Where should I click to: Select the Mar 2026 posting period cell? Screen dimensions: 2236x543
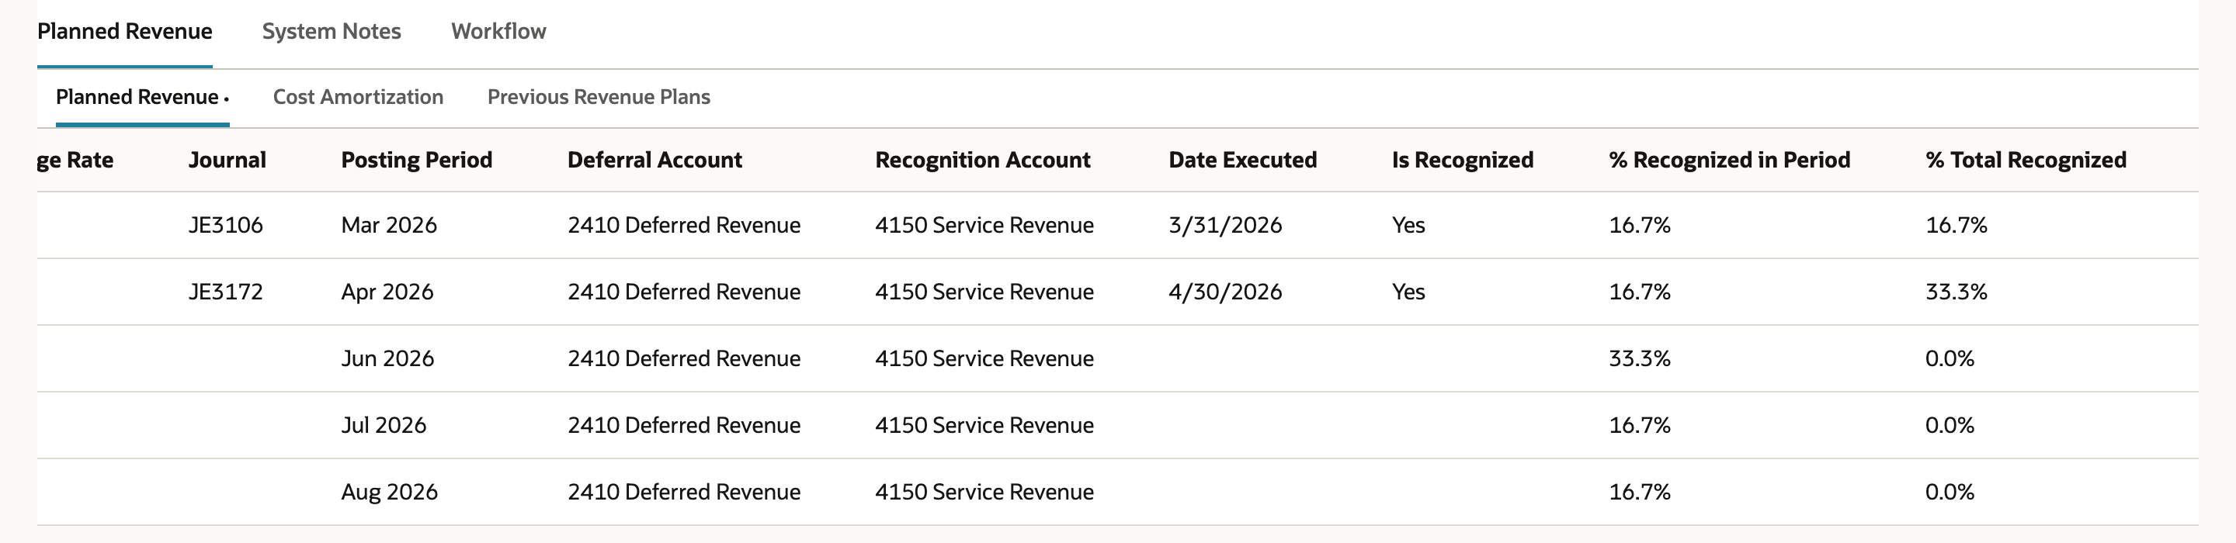389,226
